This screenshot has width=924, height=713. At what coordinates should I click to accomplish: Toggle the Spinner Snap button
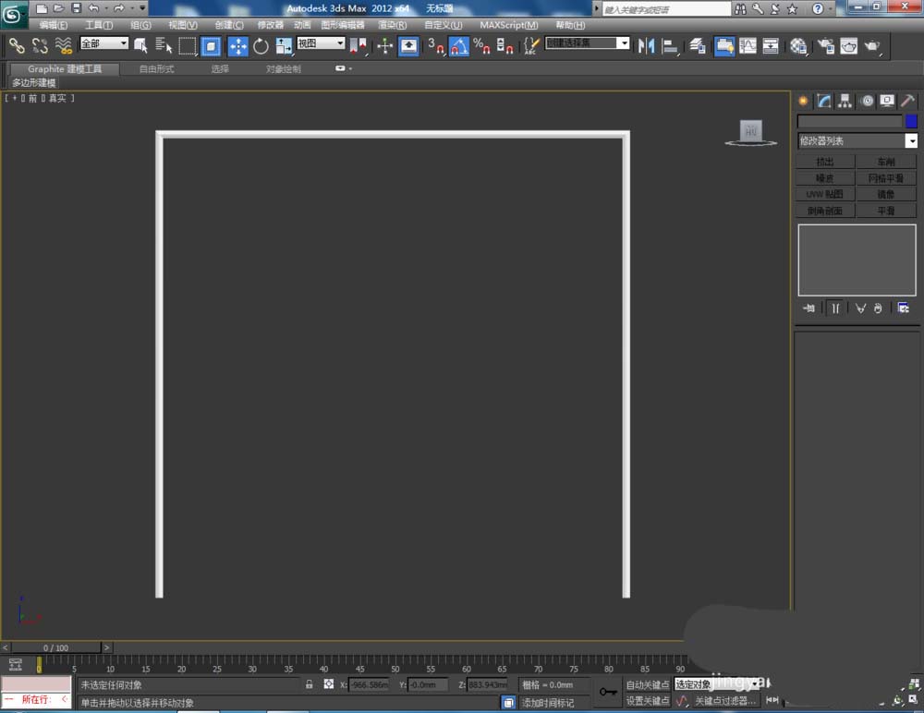tap(505, 46)
